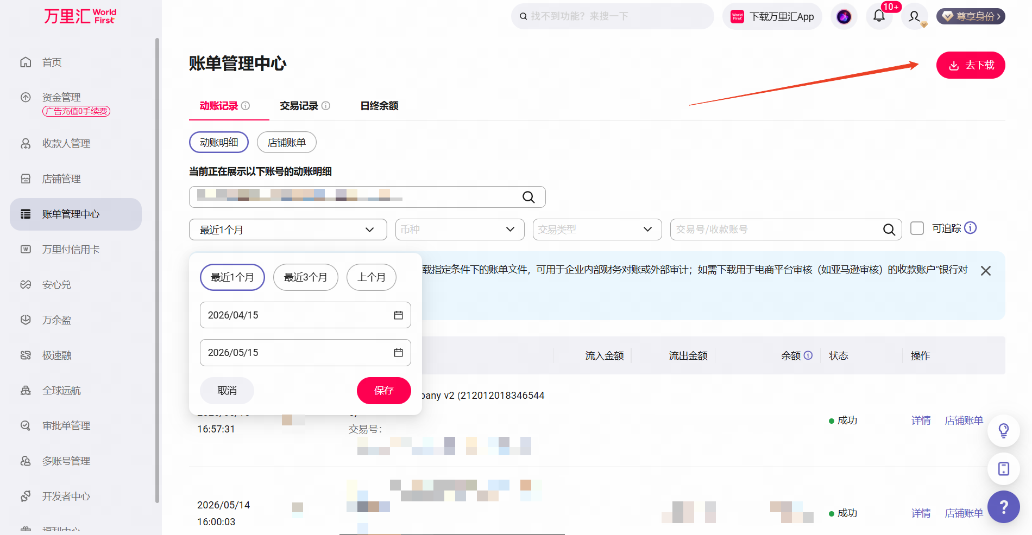Image resolution: width=1032 pixels, height=535 pixels.
Task: Click the transaction number search magnifier
Action: (889, 230)
